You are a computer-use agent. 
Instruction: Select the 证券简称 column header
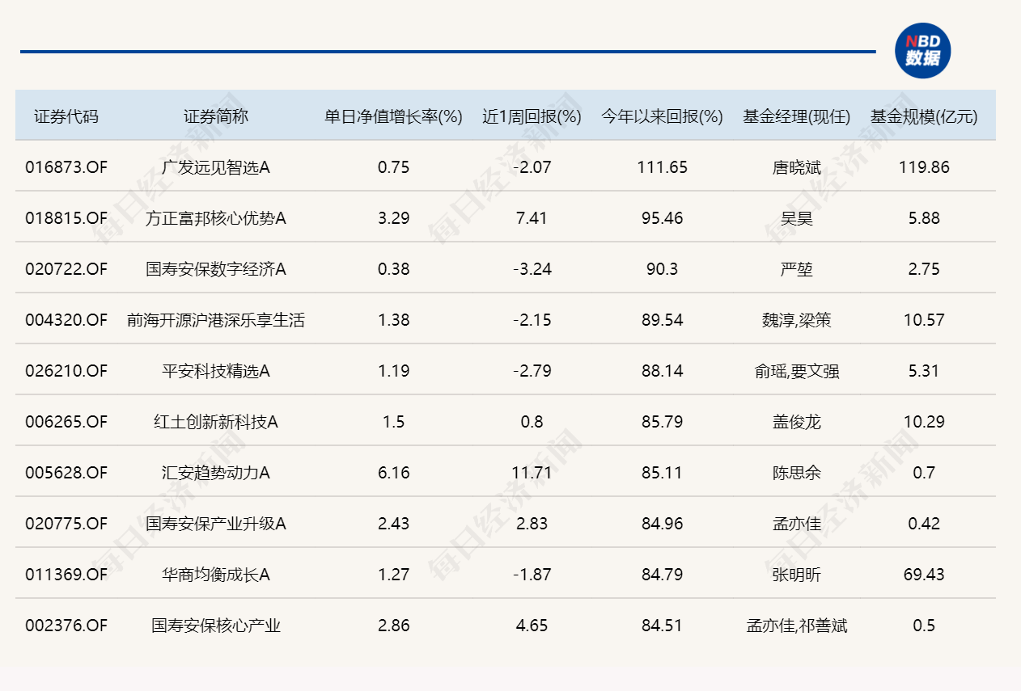(x=216, y=116)
